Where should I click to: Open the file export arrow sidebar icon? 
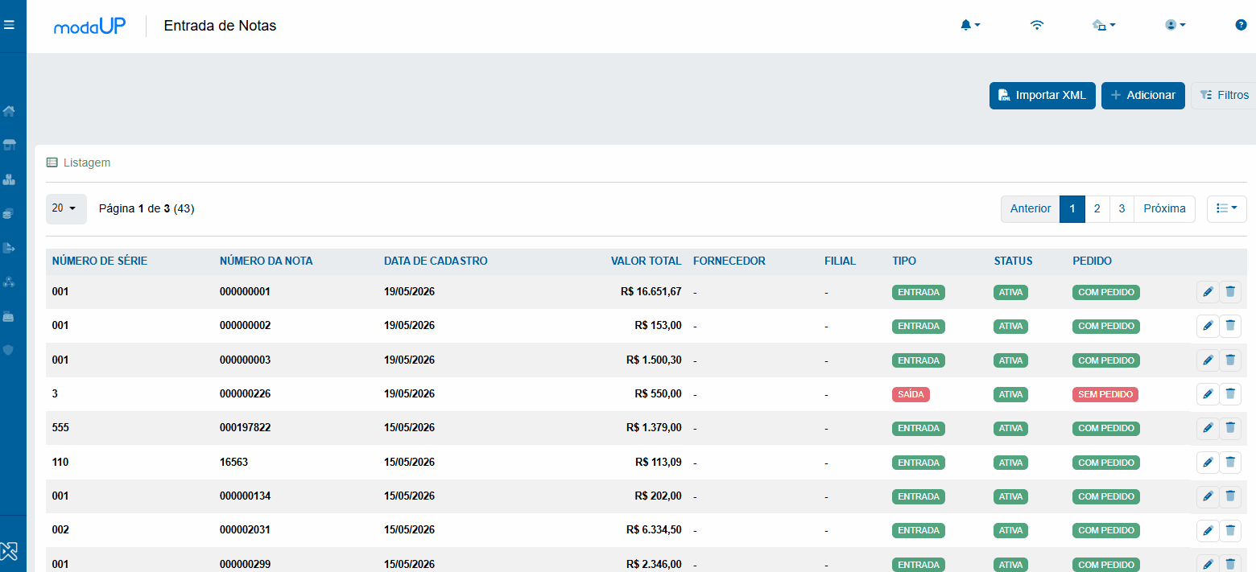[x=10, y=248]
